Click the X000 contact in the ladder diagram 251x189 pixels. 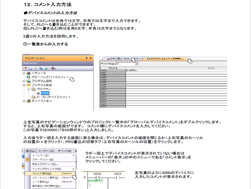pyautogui.click(x=97, y=177)
